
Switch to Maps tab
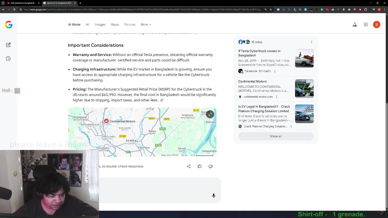pos(115,25)
